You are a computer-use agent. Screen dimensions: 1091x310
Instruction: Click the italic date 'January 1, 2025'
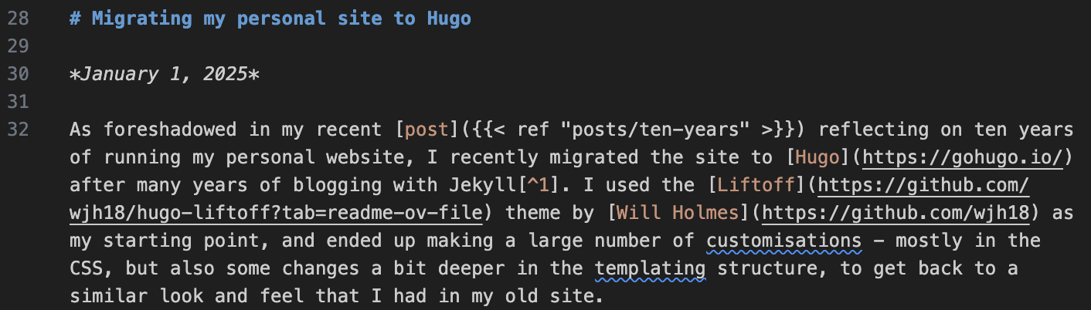pyautogui.click(x=165, y=74)
